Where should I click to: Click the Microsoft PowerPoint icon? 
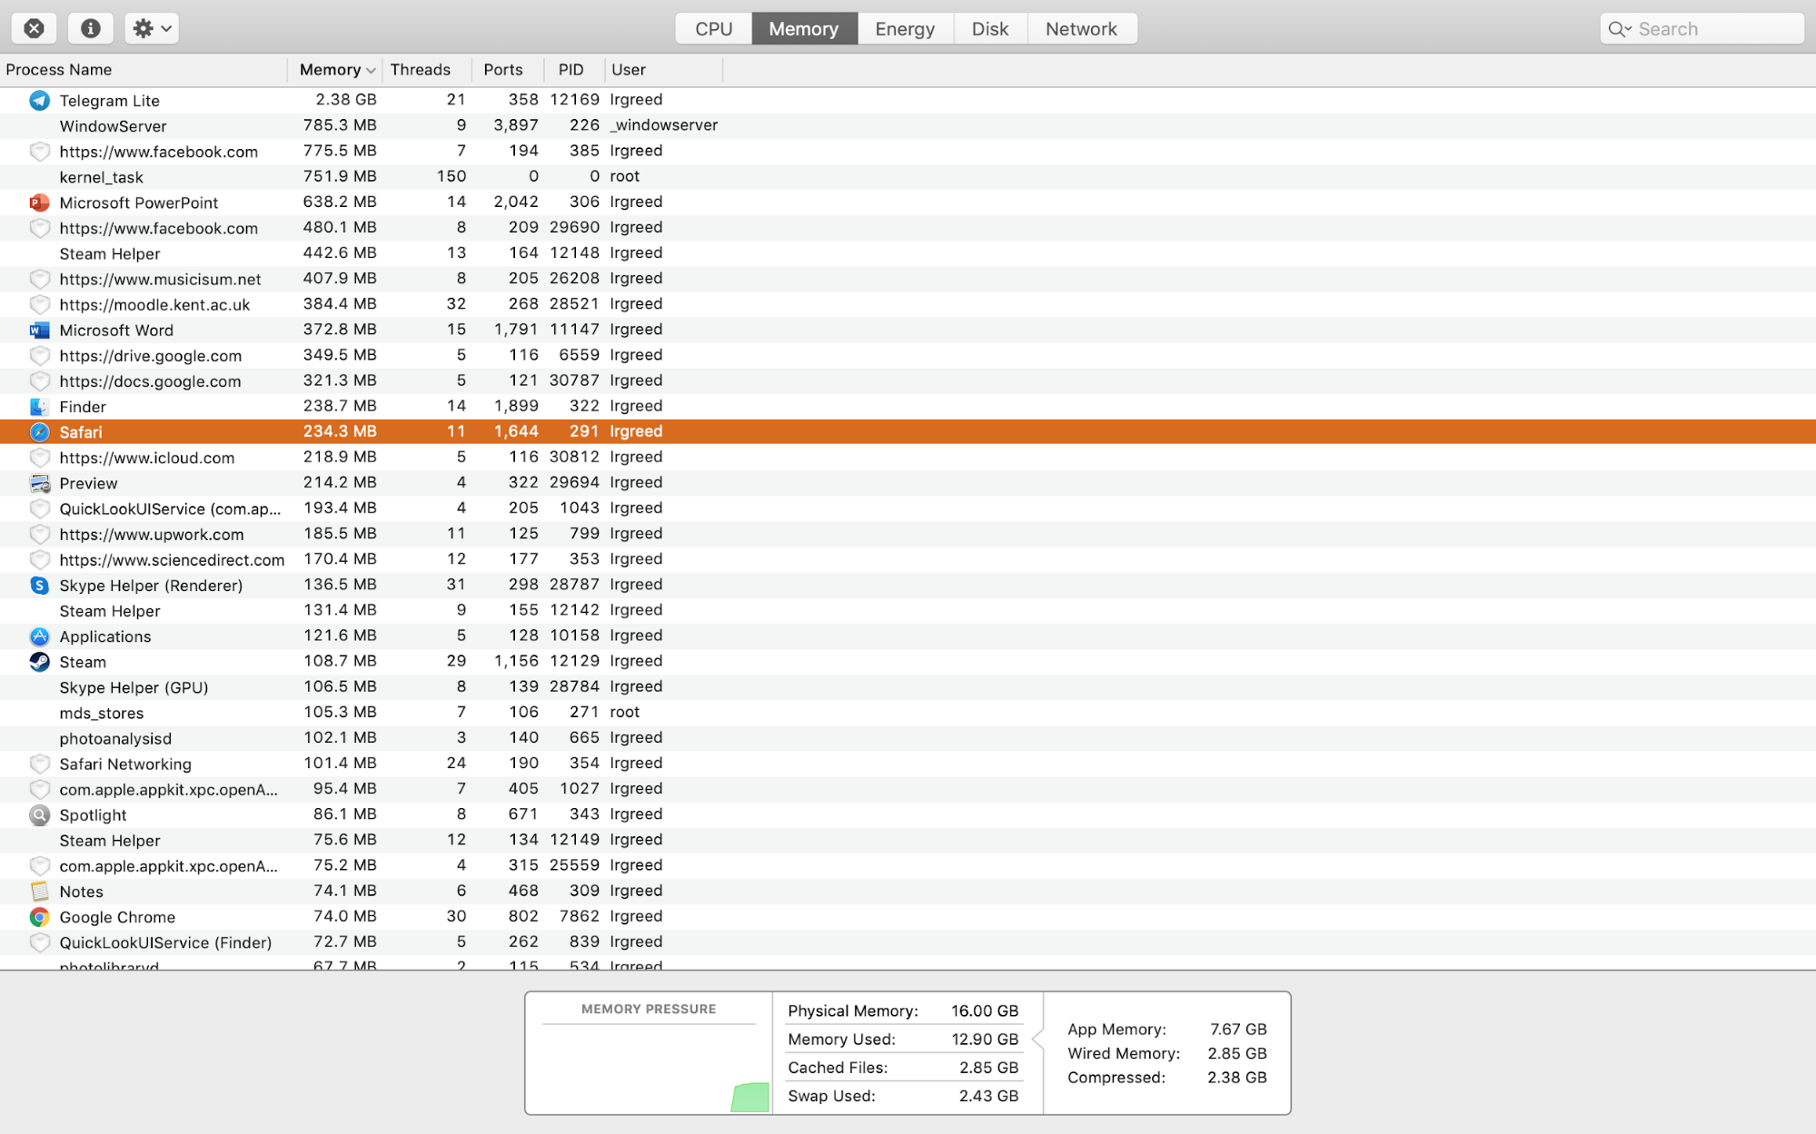click(39, 202)
